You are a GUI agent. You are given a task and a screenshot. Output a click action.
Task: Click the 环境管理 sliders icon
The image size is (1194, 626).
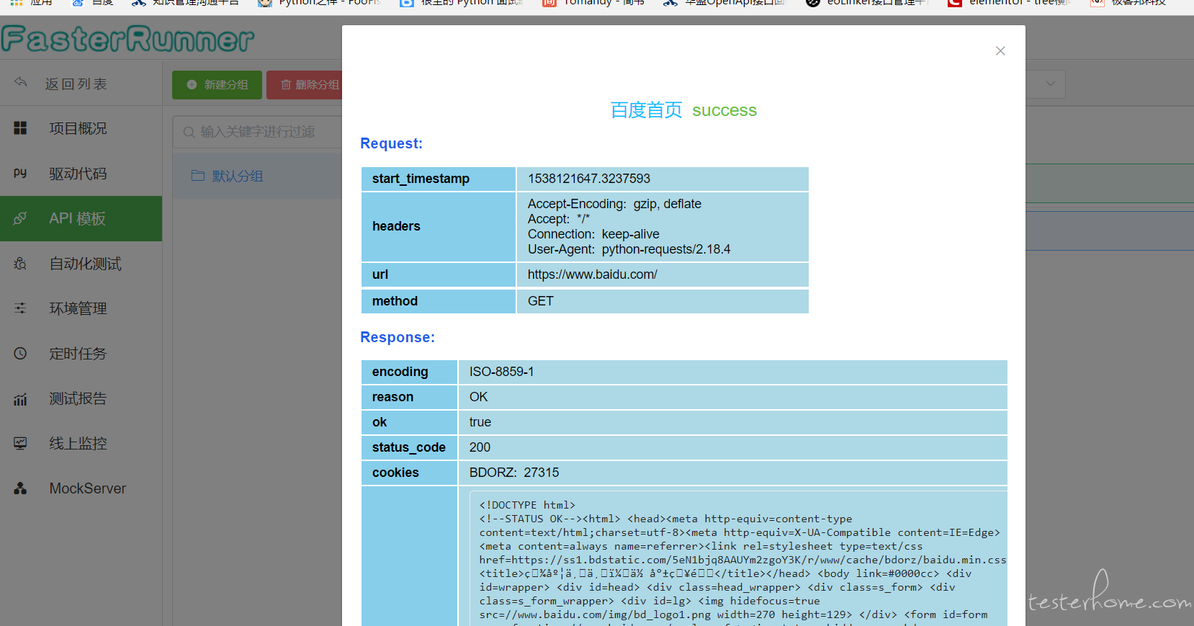point(20,308)
